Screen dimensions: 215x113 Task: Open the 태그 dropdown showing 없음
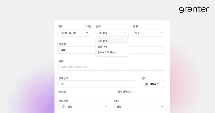pos(140,107)
